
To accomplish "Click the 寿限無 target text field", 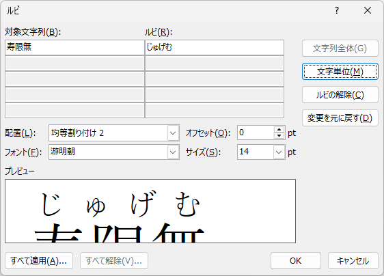I will click(x=74, y=48).
